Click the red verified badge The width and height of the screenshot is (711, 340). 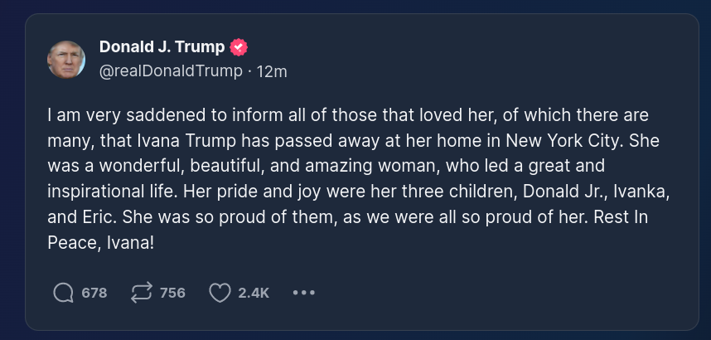[239, 47]
